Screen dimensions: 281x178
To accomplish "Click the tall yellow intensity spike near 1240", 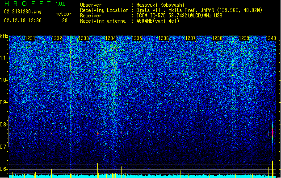I will click(x=273, y=169).
